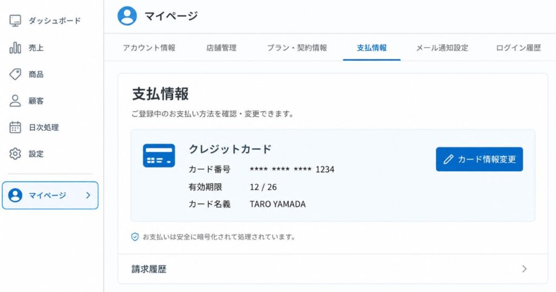Screen dimensions: 556x292
Task: Select the 支払情報 tab
Action: [x=371, y=48]
